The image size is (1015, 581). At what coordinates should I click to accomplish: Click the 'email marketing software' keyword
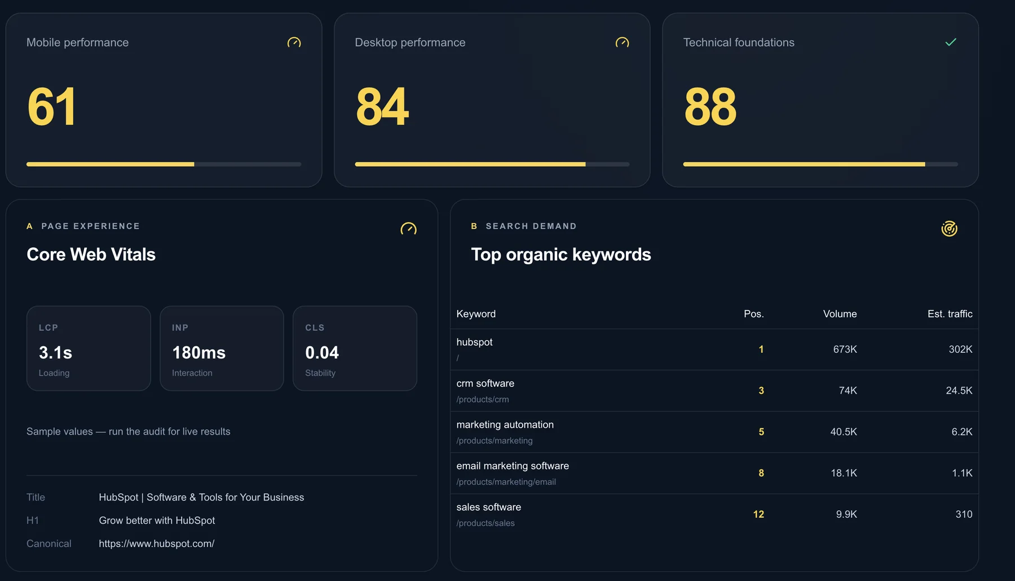[x=513, y=465]
